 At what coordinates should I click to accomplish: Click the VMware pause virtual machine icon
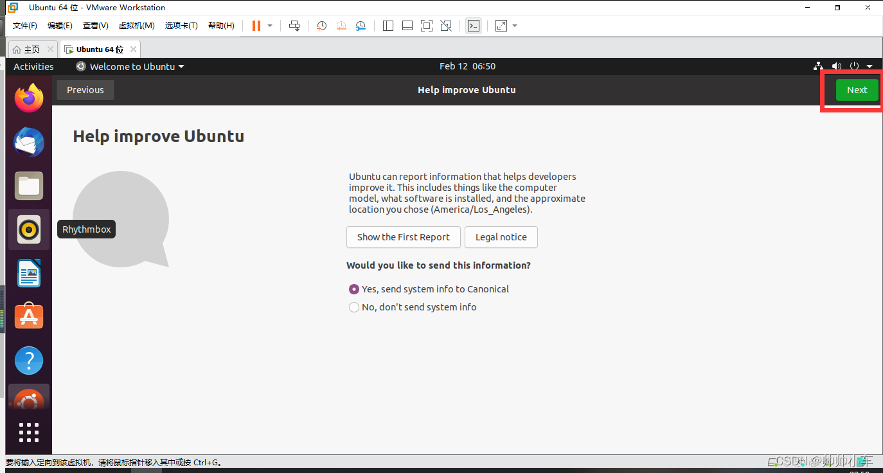pos(256,26)
